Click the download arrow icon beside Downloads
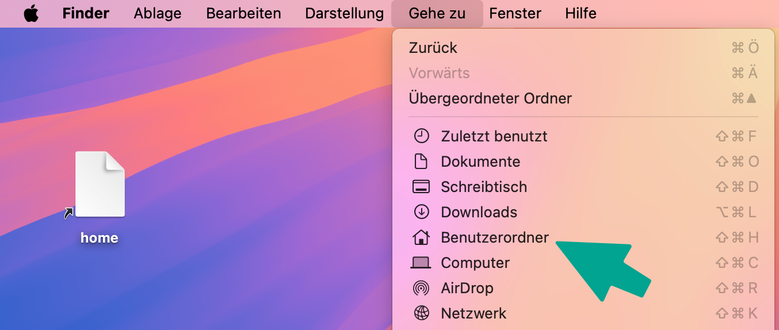The width and height of the screenshot is (779, 330). pos(422,212)
